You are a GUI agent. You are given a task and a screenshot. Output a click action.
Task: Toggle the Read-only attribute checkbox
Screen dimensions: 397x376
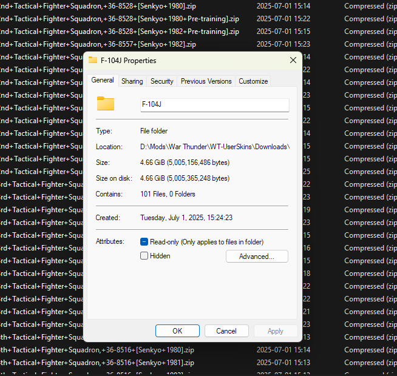[x=144, y=242]
